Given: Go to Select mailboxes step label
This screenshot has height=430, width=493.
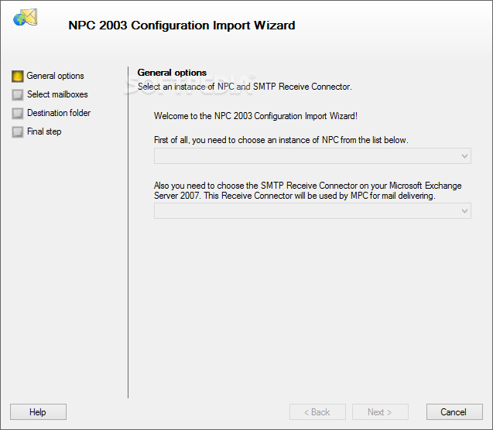Looking at the screenshot, I should pos(57,94).
